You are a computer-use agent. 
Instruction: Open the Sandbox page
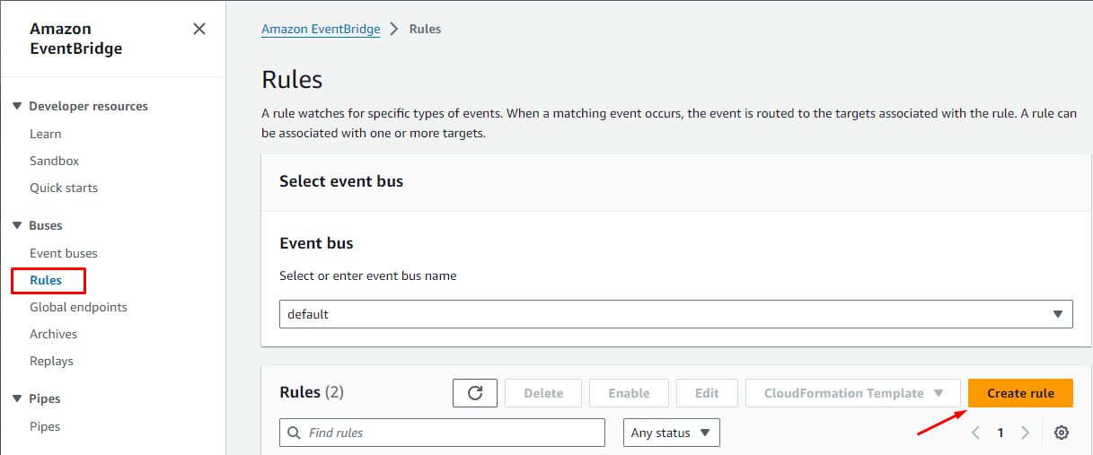point(54,161)
